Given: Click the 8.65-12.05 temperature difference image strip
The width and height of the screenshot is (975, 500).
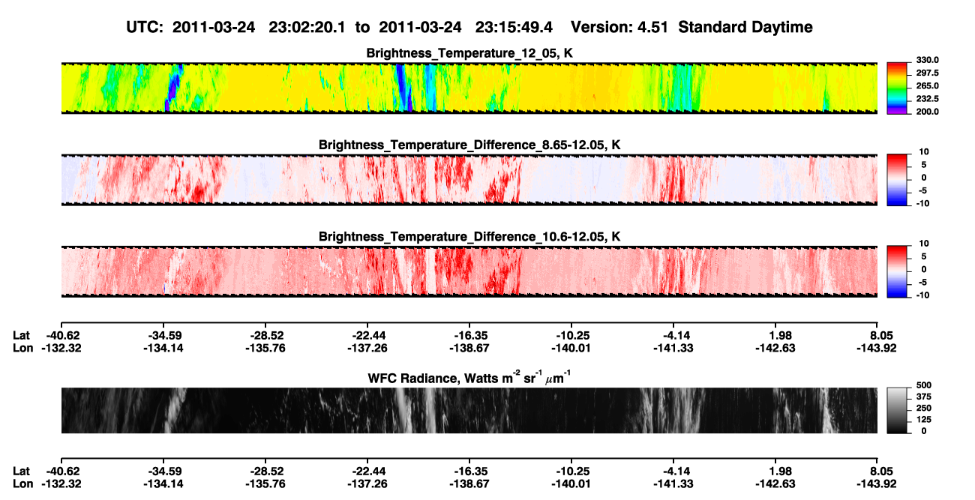Looking at the screenshot, I should [x=469, y=180].
